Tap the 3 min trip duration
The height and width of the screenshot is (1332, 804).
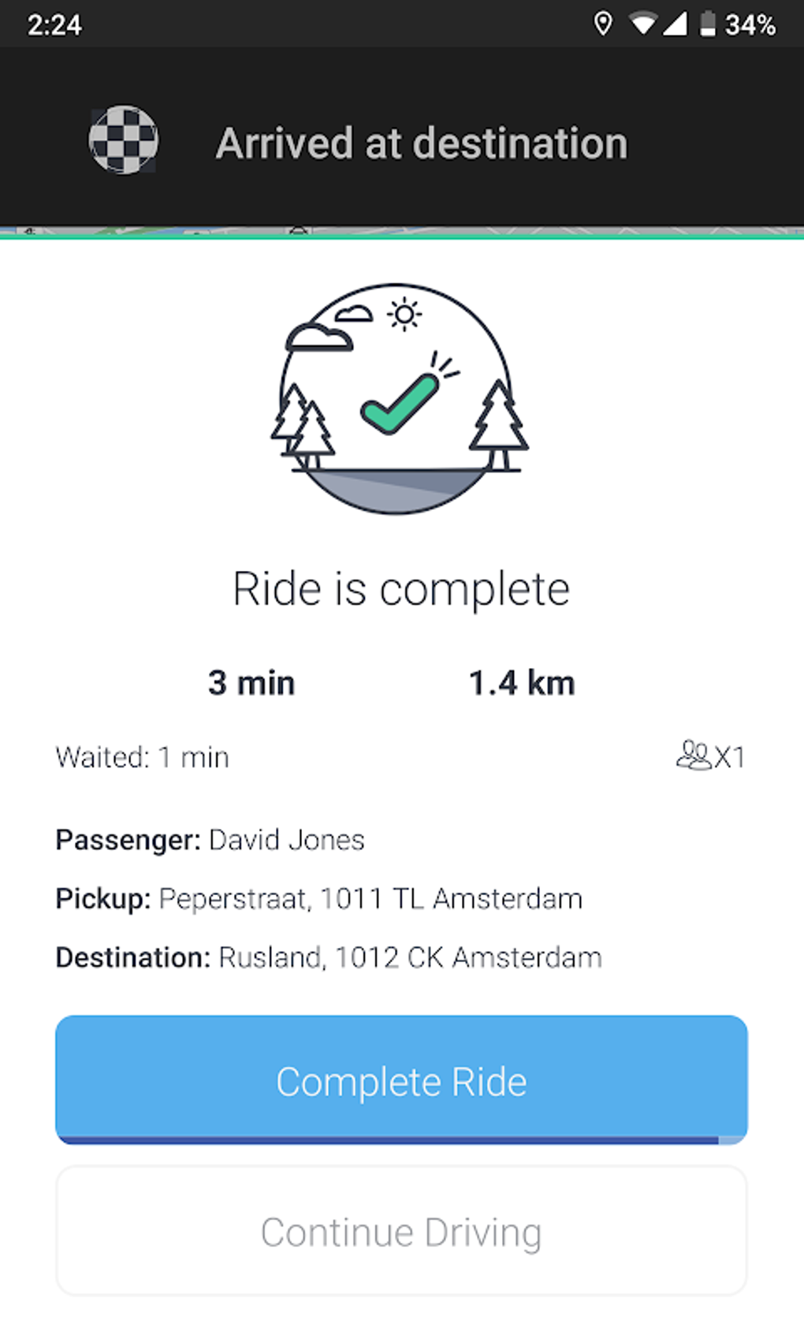point(251,683)
